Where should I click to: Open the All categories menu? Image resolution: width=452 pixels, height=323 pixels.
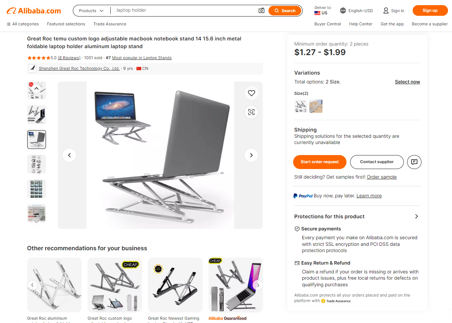click(22, 24)
